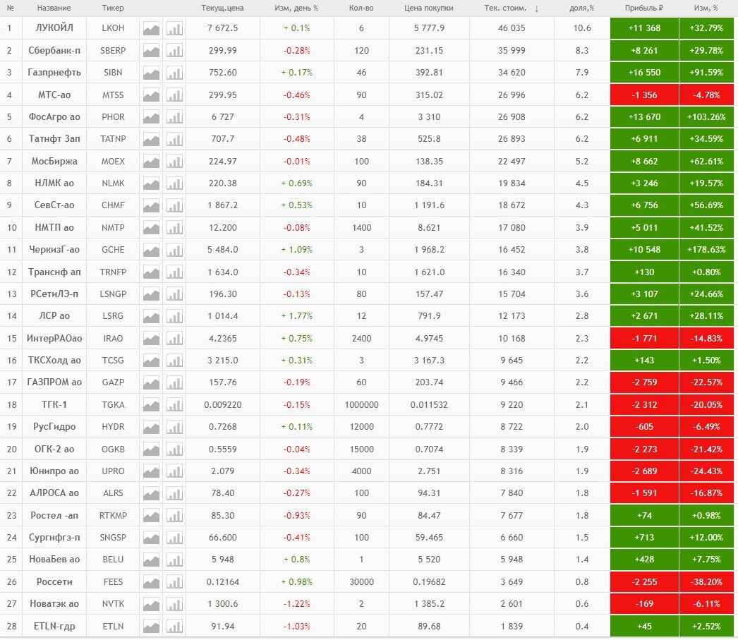Sort by the Тикер column header
738x640 pixels.
pyautogui.click(x=113, y=8)
